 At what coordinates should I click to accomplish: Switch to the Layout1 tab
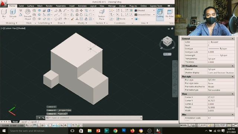point(24,122)
